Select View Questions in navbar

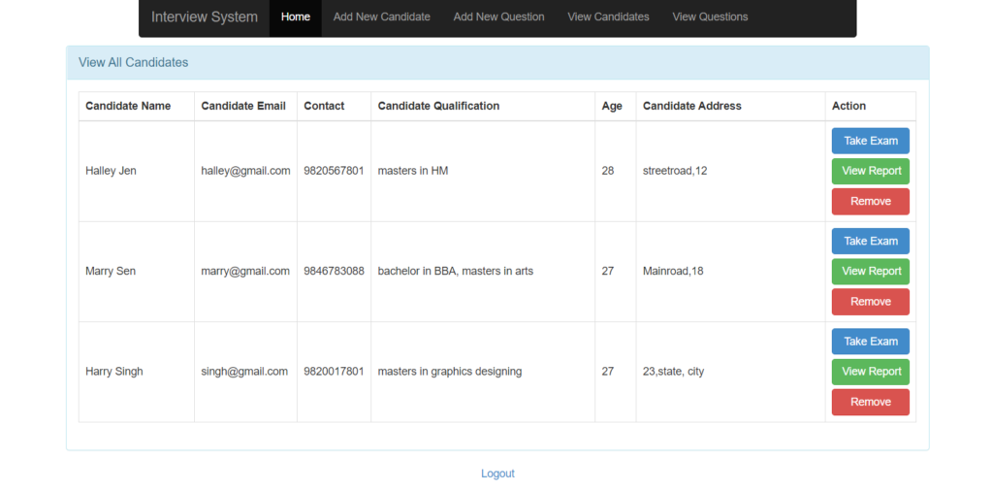[x=710, y=17]
